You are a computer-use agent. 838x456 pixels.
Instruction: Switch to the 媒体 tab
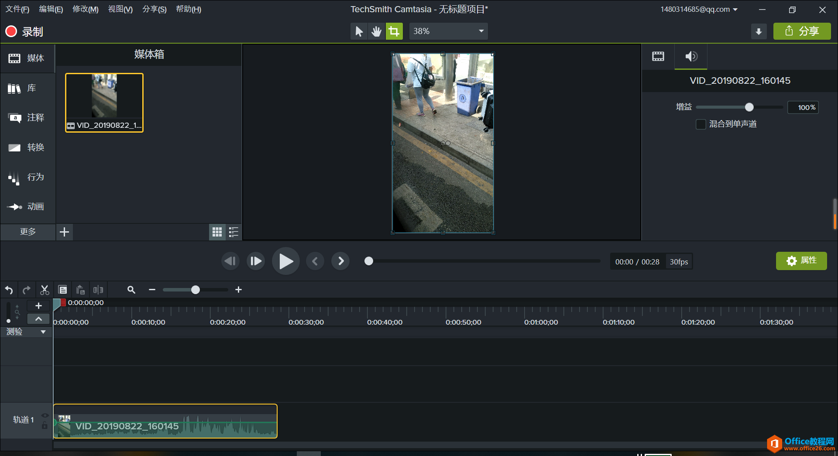tap(27, 58)
